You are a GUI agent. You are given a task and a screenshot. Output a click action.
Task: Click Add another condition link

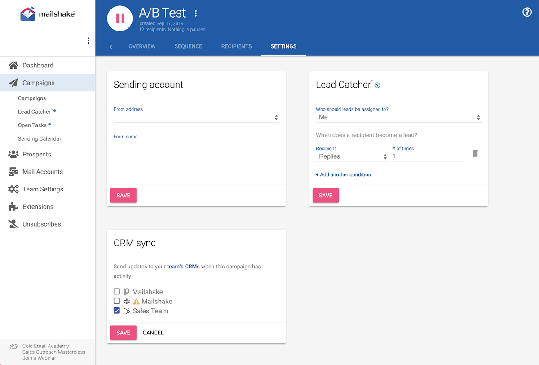pyautogui.click(x=343, y=174)
